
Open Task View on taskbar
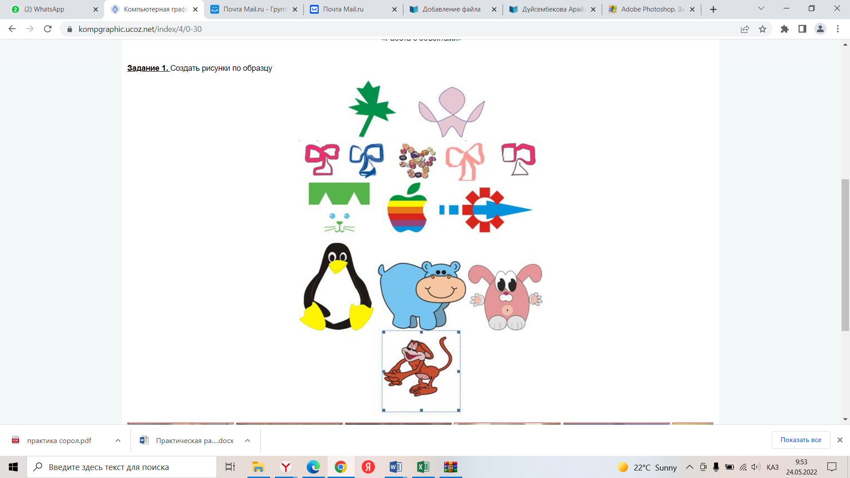coord(230,467)
